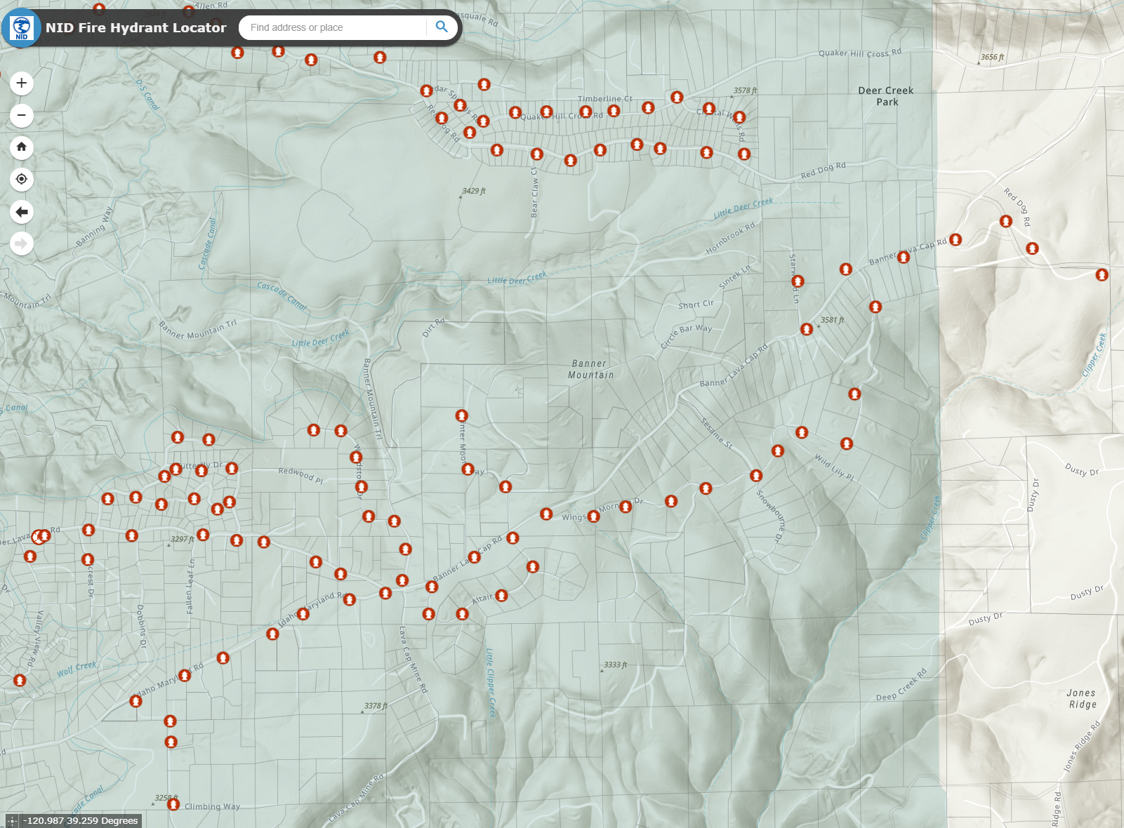Screen dimensions: 1124x828
Task: Return to the default home extent
Action: pyautogui.click(x=22, y=147)
